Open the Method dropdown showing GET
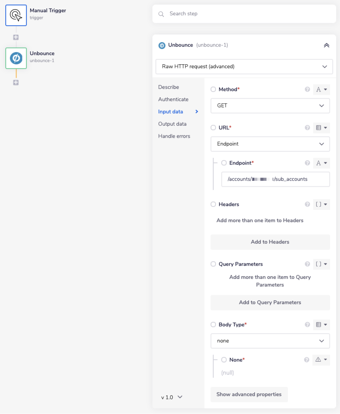 click(x=270, y=106)
